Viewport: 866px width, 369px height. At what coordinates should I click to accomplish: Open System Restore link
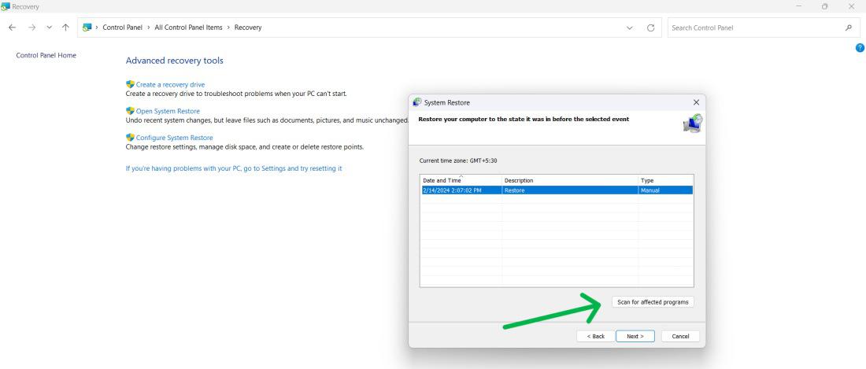[168, 111]
